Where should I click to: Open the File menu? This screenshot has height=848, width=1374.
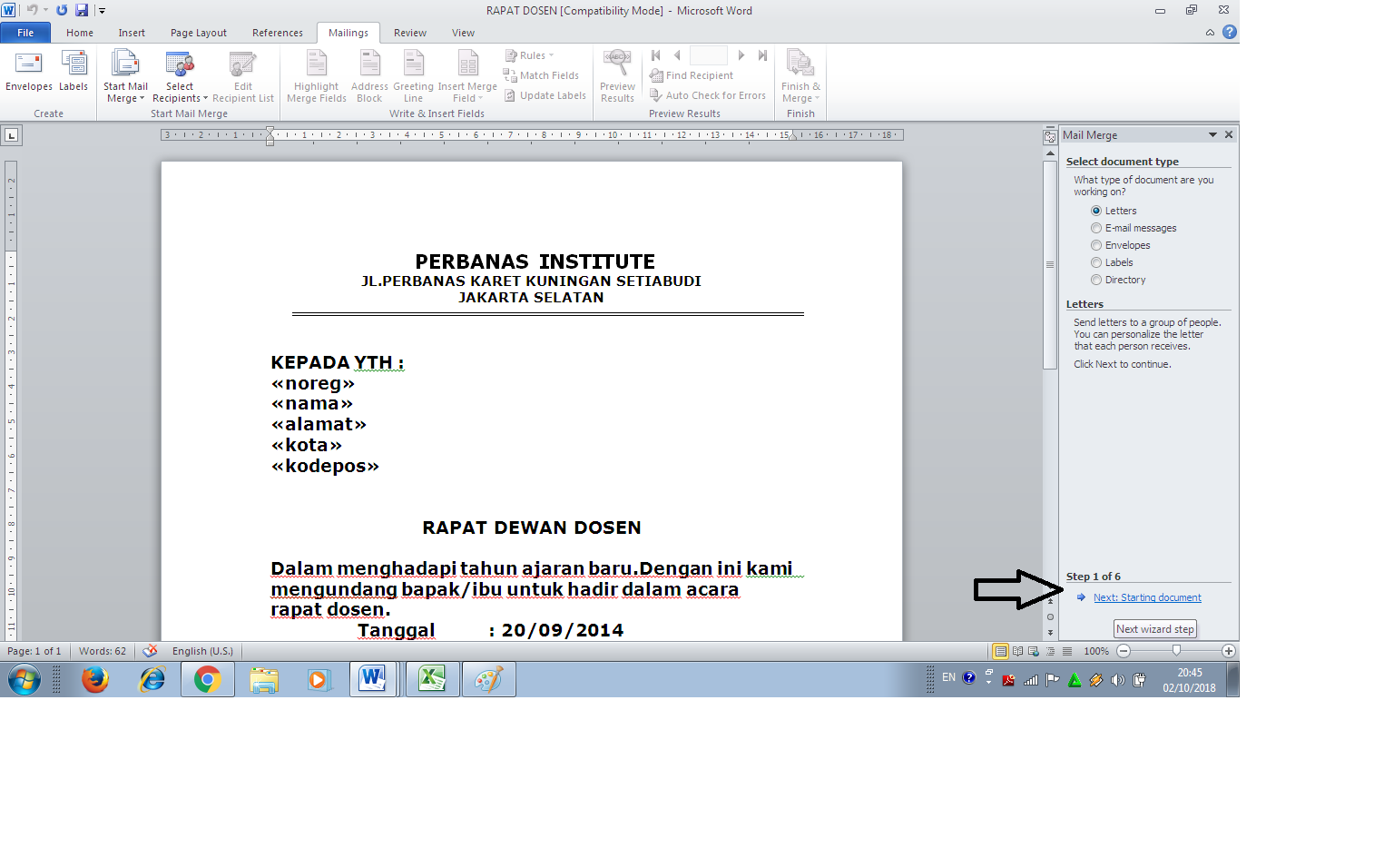25,32
